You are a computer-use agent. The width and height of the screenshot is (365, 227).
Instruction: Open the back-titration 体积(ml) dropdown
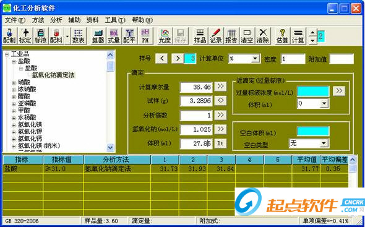point(324,103)
